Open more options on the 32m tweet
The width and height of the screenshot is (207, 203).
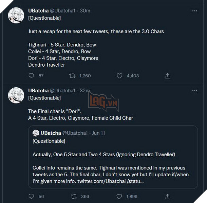(x=194, y=91)
